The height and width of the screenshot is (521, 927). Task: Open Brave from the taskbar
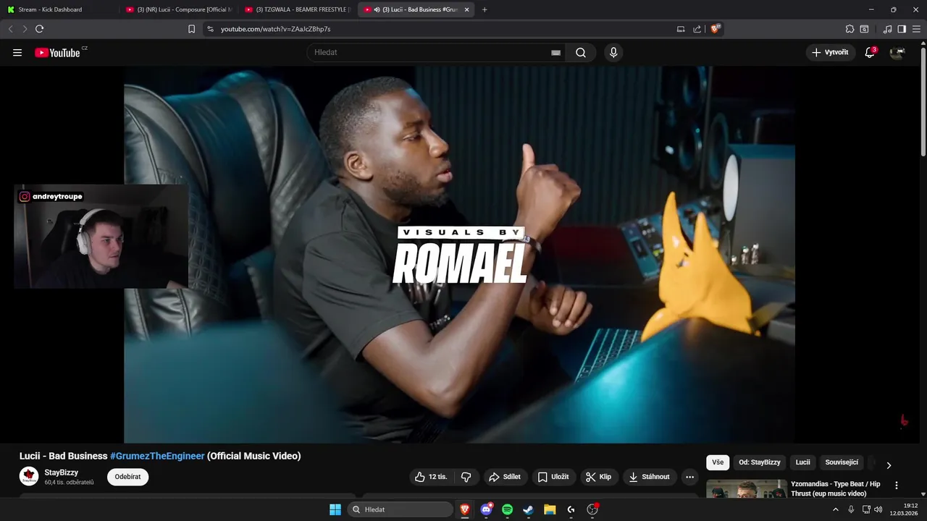pos(465,509)
